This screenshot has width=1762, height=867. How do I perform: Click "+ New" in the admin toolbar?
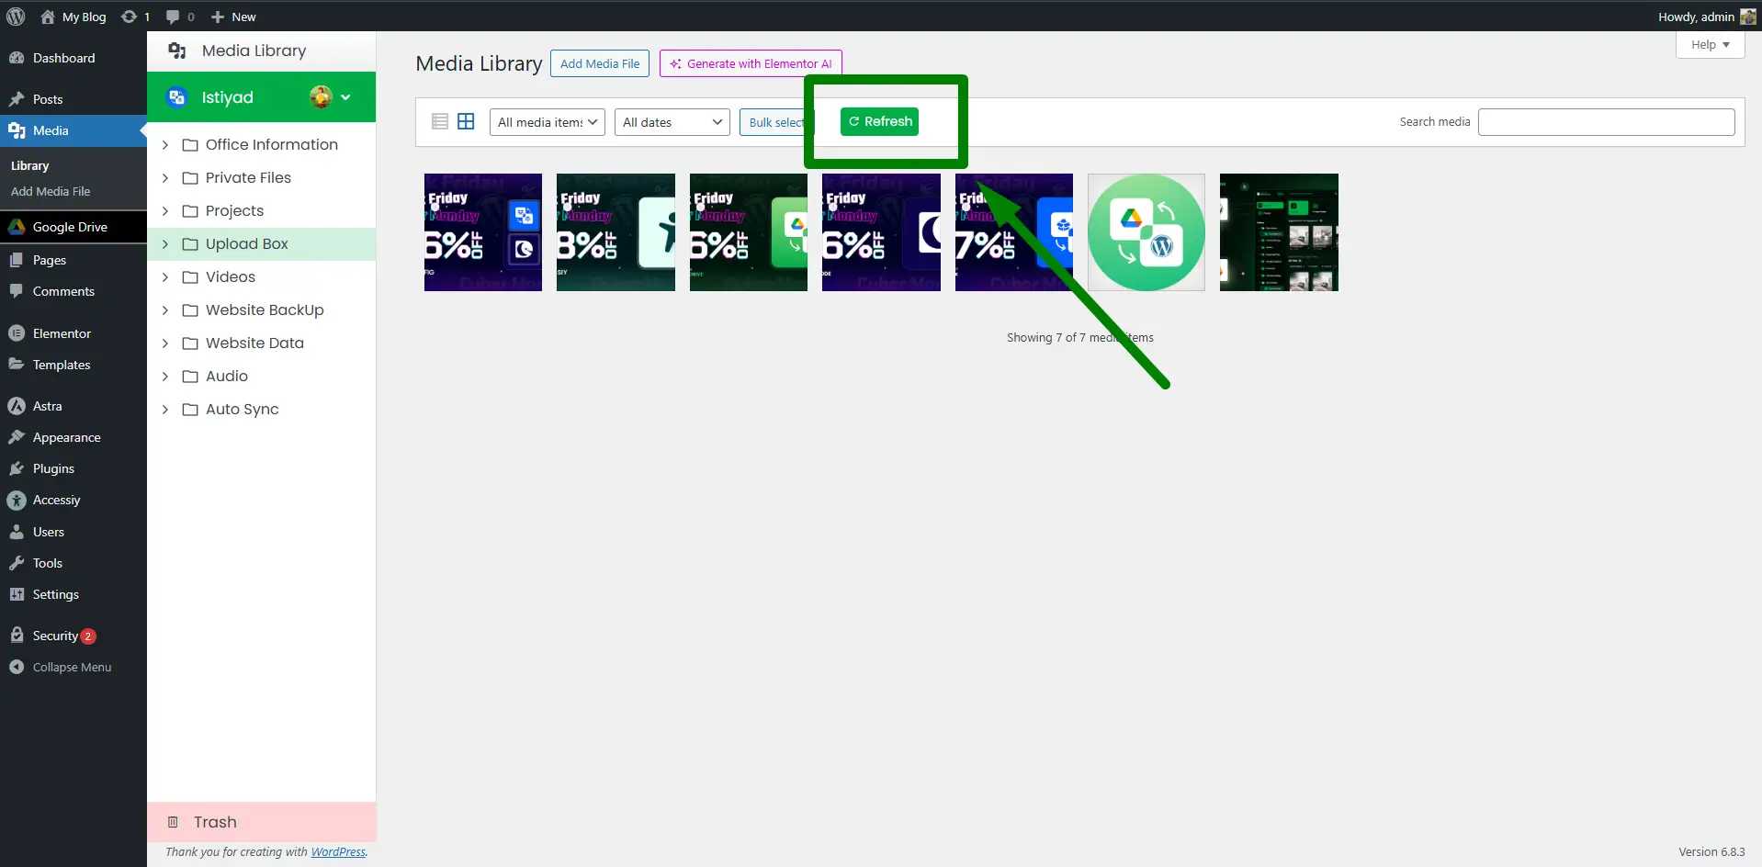click(x=232, y=17)
